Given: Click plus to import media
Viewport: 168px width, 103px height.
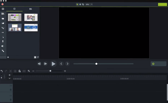Looking at the screenshot, I should pos(8,57).
